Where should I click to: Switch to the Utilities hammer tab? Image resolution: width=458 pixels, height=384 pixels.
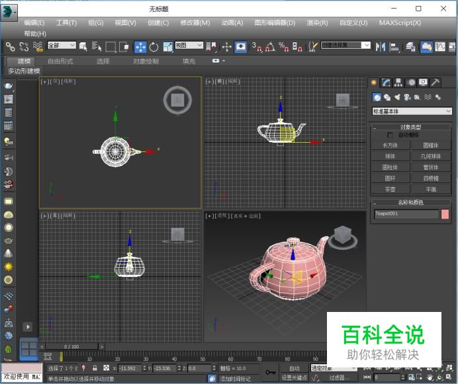[435, 83]
